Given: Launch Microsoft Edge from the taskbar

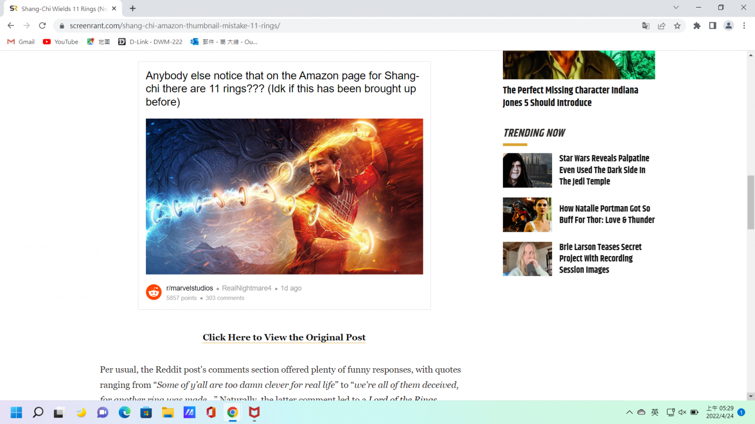Looking at the screenshot, I should click(124, 412).
